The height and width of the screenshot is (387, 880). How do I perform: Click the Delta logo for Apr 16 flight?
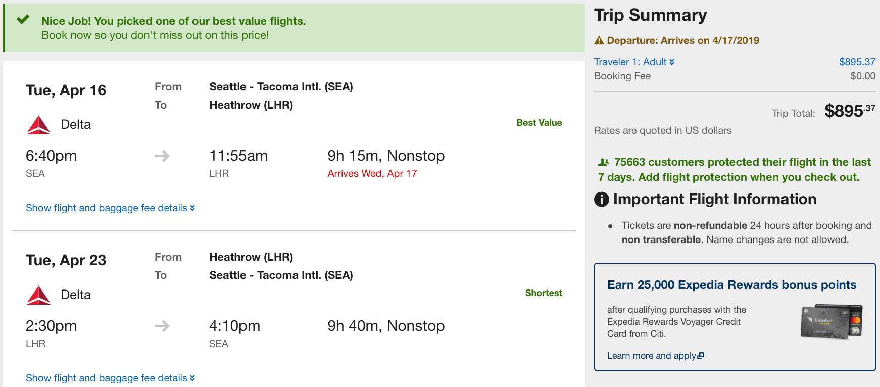[38, 125]
